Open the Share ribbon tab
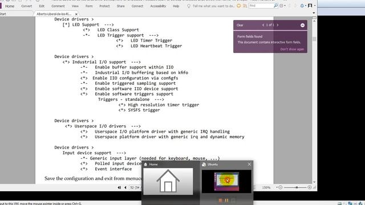 click(120, 6)
